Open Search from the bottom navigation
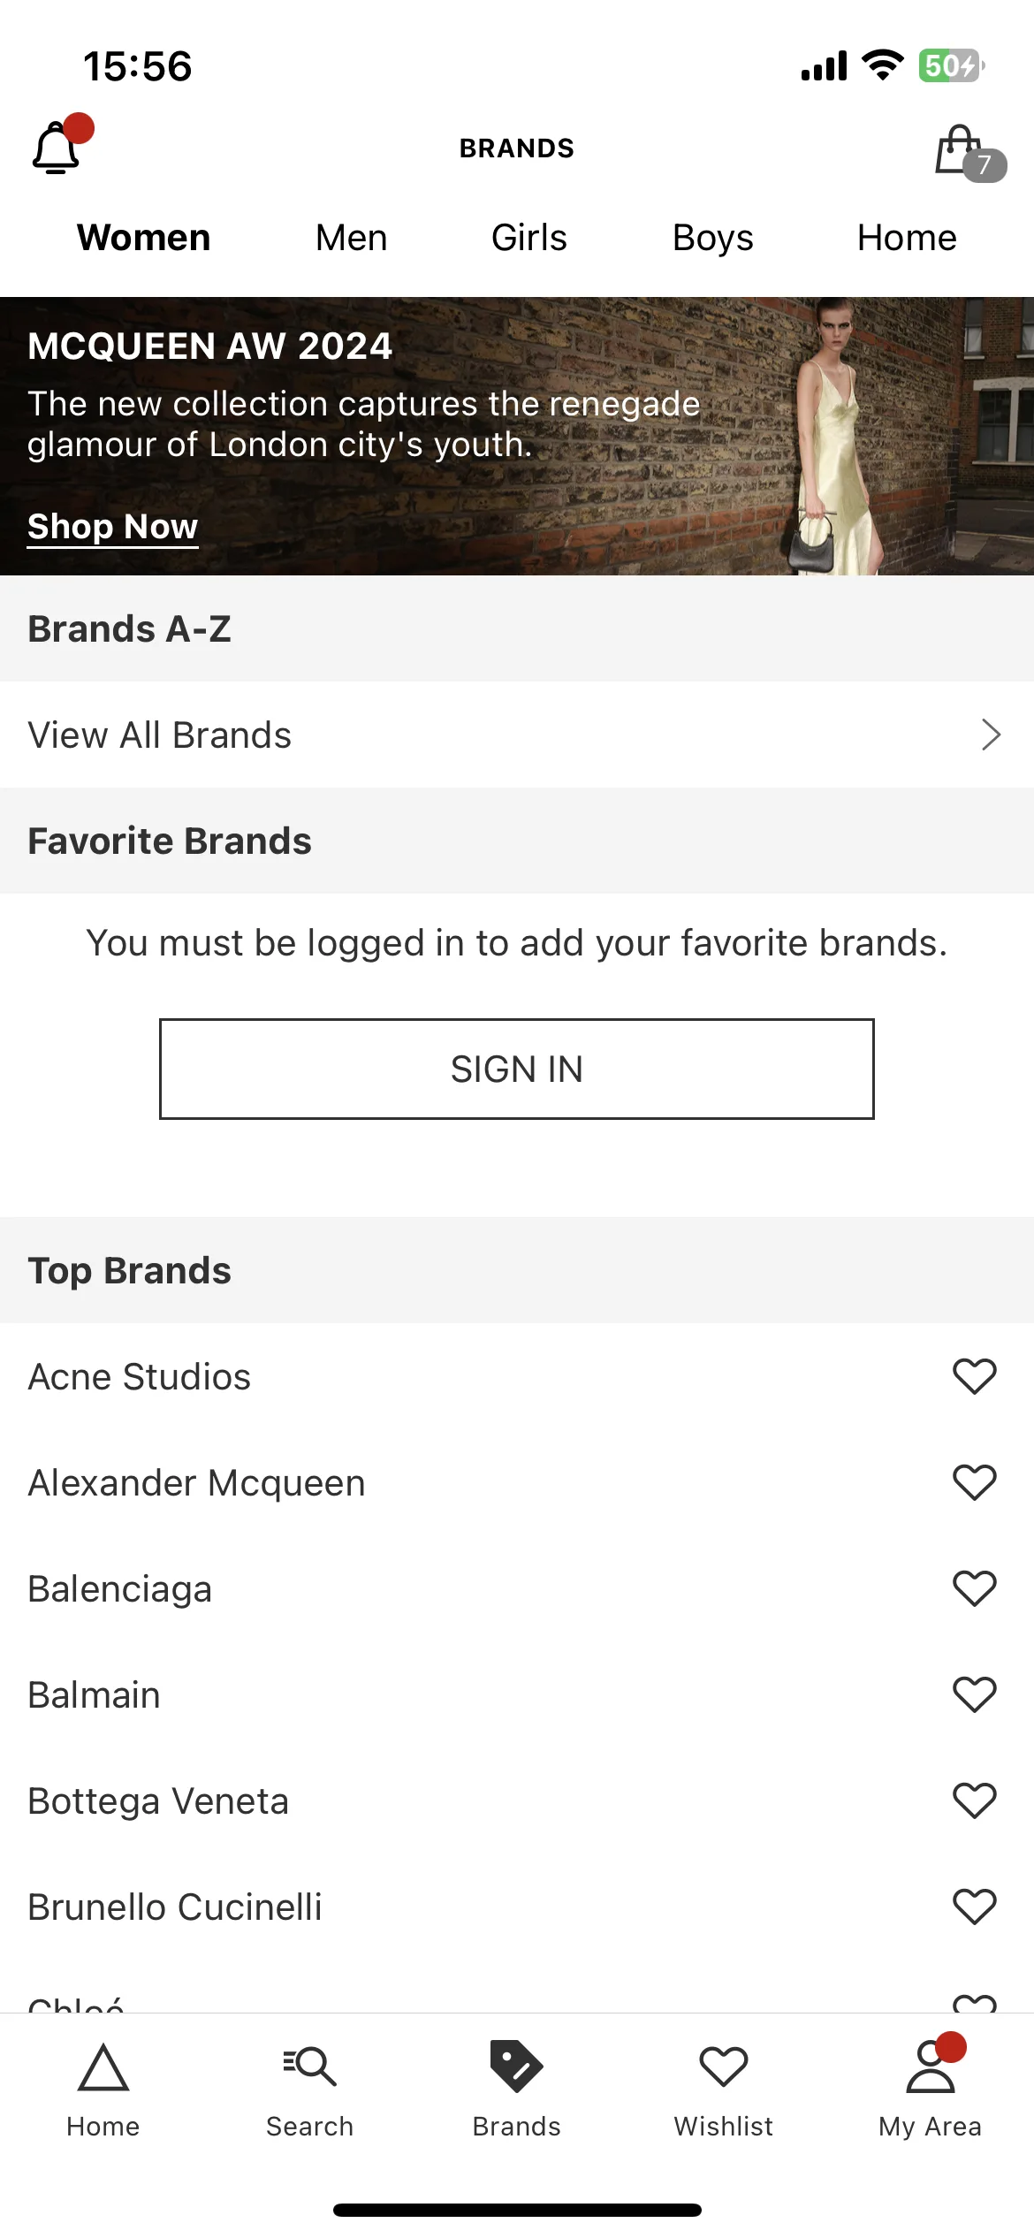1034x2238 pixels. click(x=310, y=2090)
